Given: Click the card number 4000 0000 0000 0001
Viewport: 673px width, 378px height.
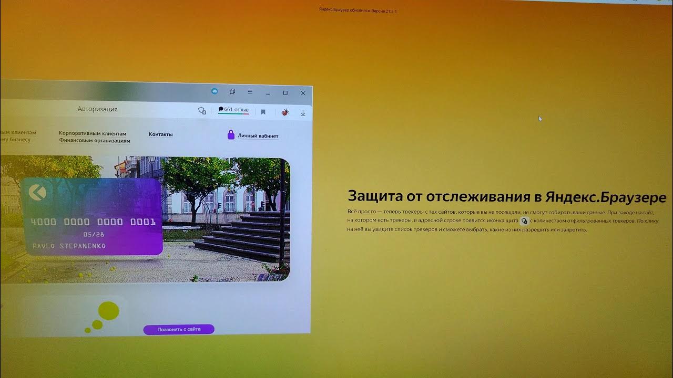Looking at the screenshot, I should [94, 222].
